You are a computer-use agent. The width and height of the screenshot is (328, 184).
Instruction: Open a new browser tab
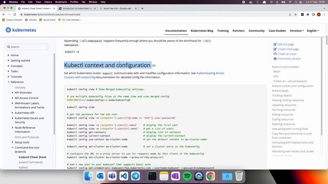pos(142,8)
